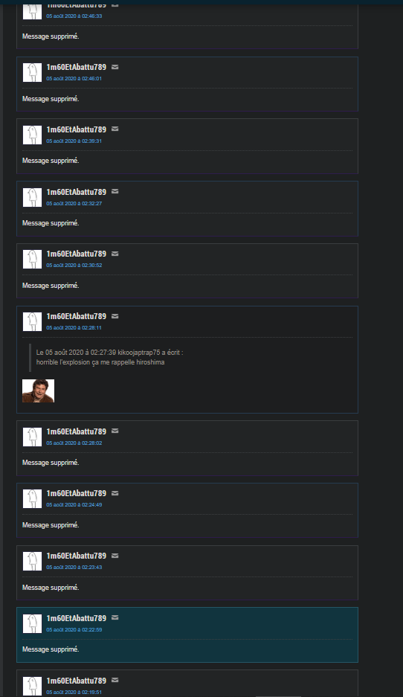Click timestamp 05 août 2020 à 02:46:33
Screen dimensions: 403x697
pyautogui.click(x=74, y=16)
